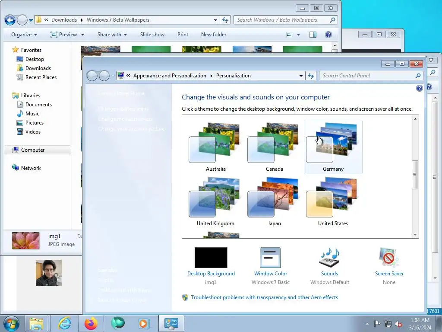Open Windows Explorer from taskbar
Image resolution: width=442 pixels, height=332 pixels.
click(37, 323)
